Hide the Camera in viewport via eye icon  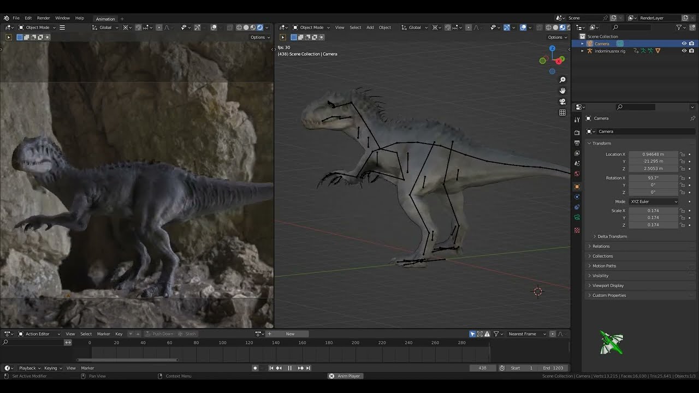(684, 44)
